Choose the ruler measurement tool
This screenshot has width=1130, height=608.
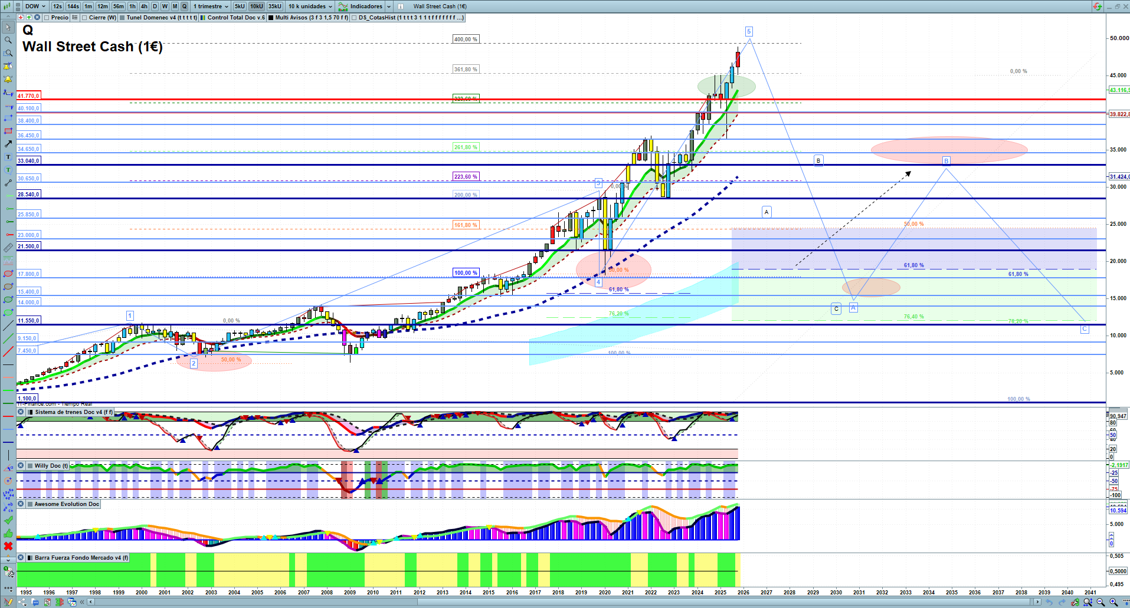pos(8,248)
